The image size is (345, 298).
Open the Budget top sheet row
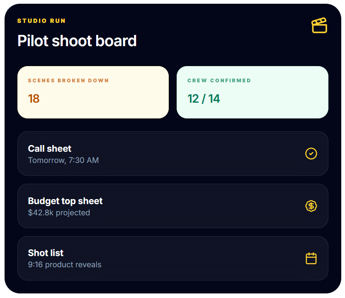click(x=173, y=206)
